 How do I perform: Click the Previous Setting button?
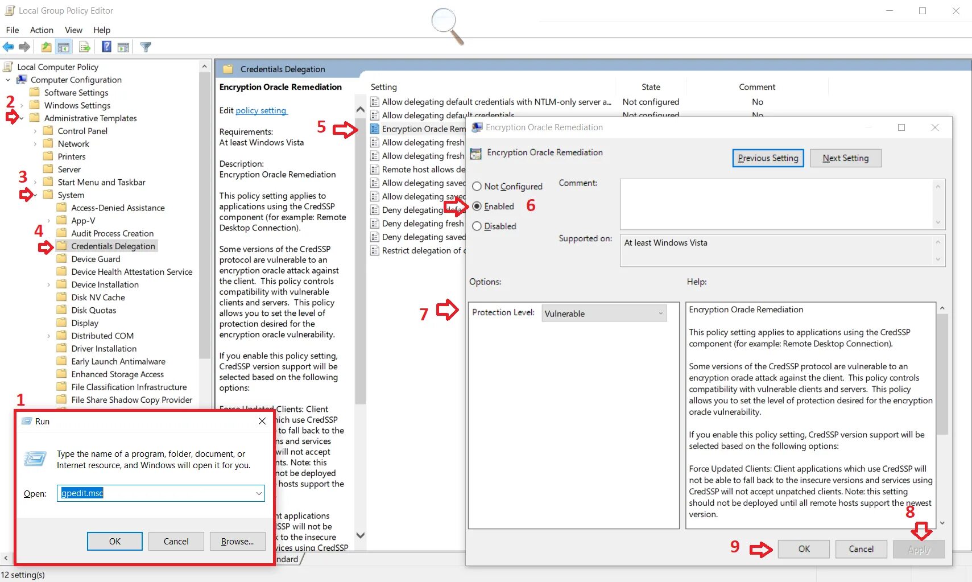coord(768,158)
